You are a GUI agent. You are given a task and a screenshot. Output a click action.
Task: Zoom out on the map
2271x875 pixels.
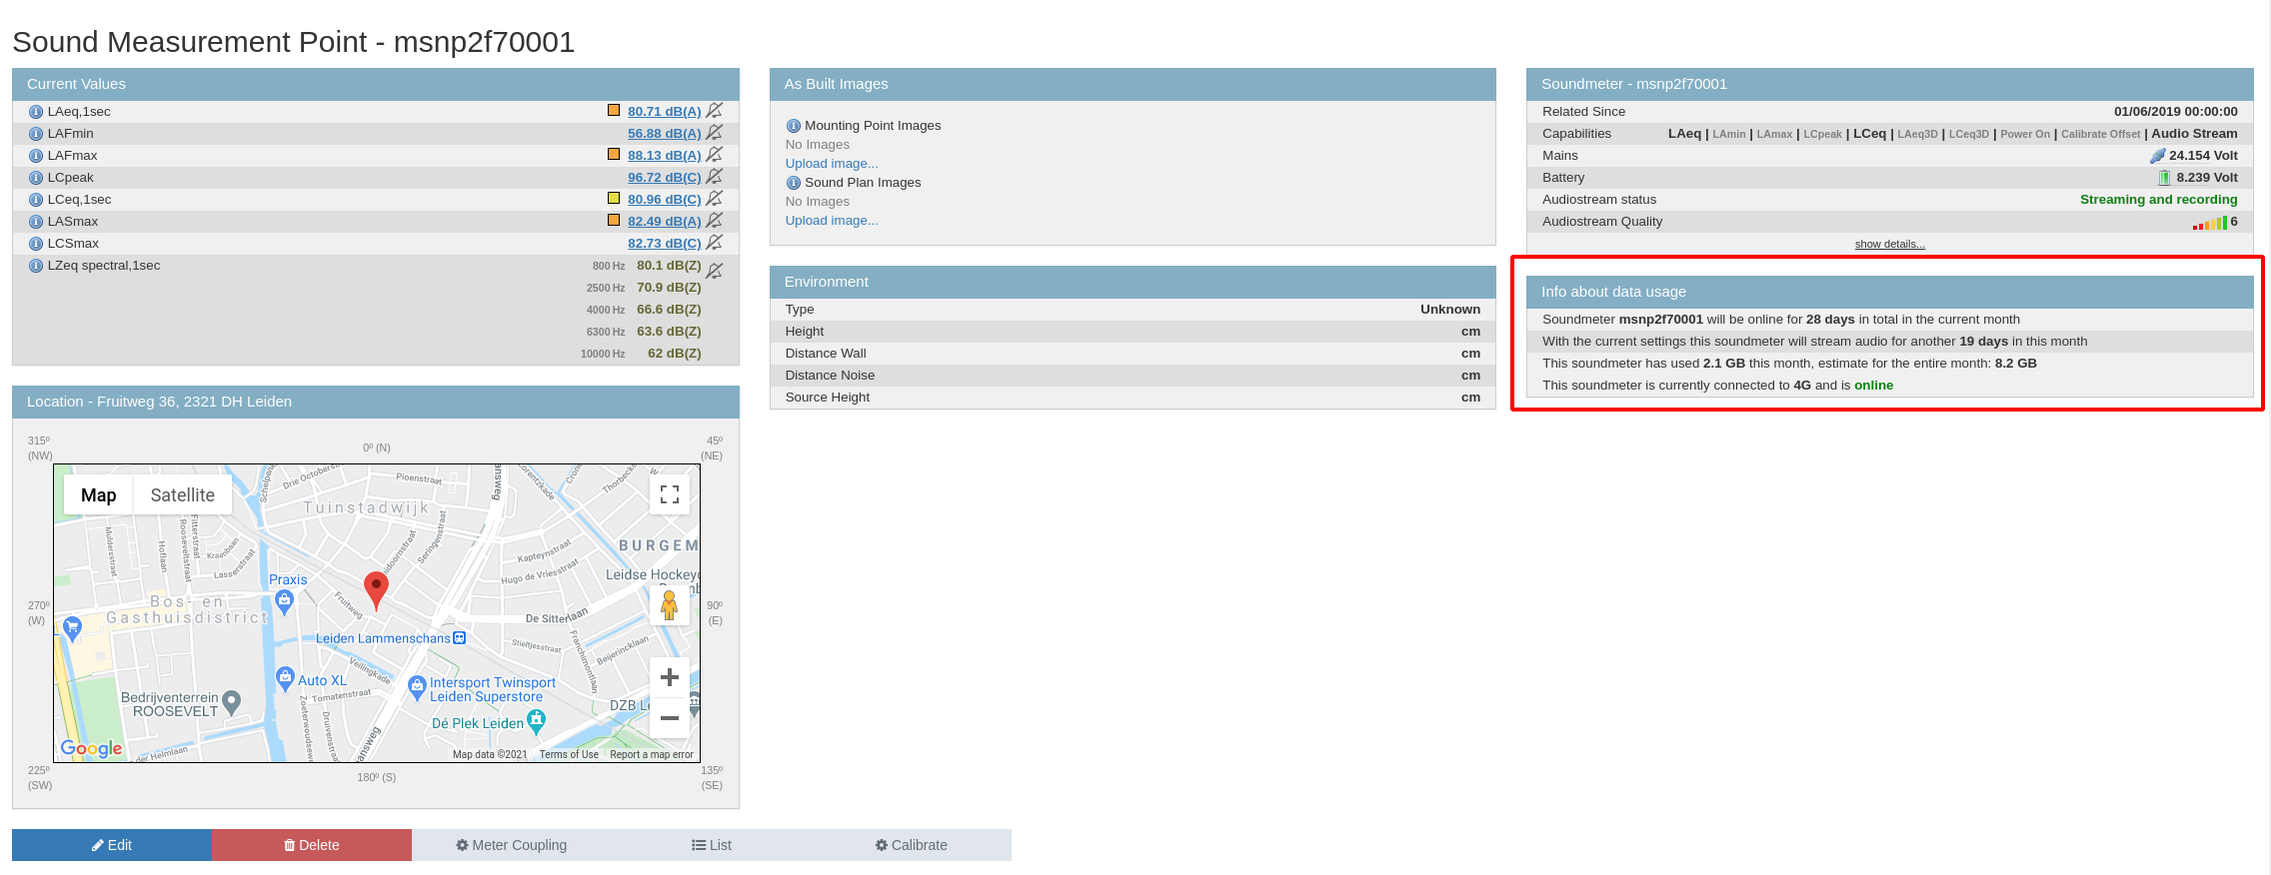669,718
